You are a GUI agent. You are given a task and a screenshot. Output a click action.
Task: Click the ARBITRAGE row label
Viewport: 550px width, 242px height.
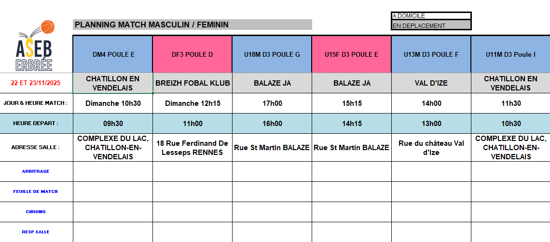tap(36, 171)
